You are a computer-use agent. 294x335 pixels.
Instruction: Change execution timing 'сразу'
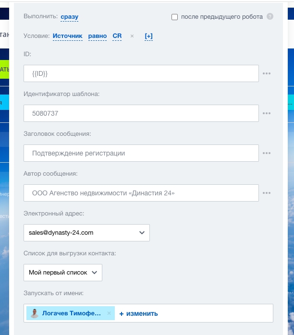coord(70,17)
